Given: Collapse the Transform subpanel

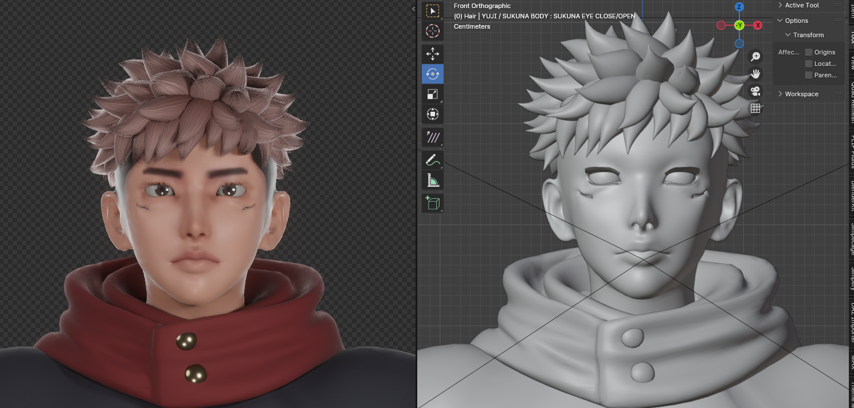Looking at the screenshot, I should coord(788,35).
